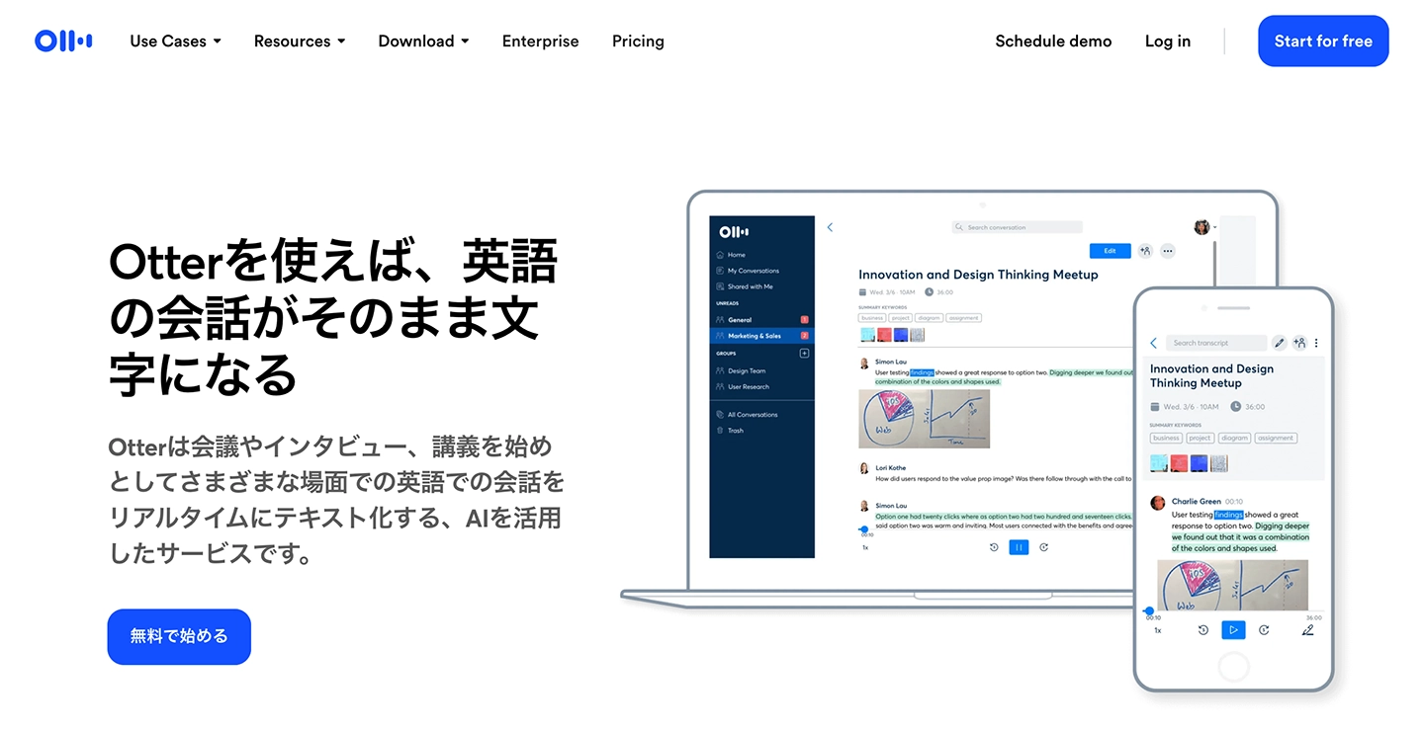Go to the Enterprise page

click(x=540, y=40)
